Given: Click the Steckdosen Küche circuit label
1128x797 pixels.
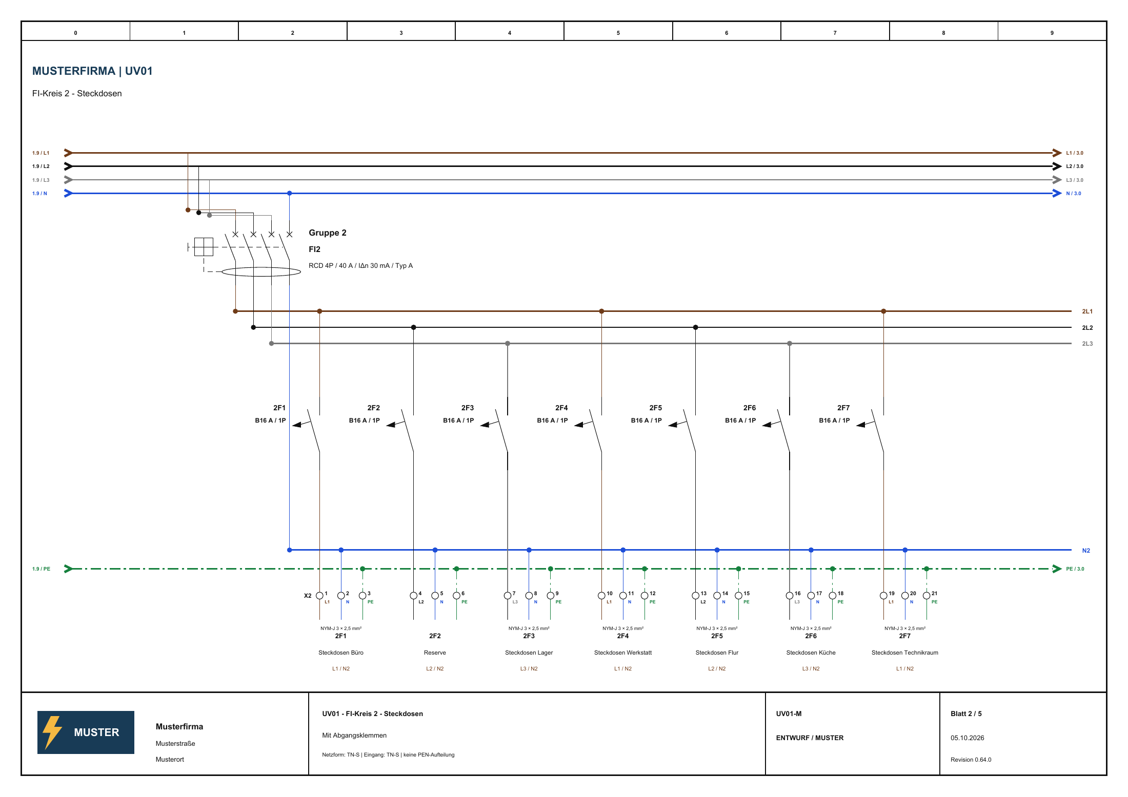Looking at the screenshot, I should 811,653.
